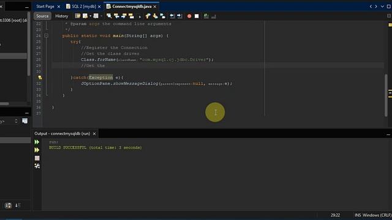
Task: Jump to Previous Bookmark icon
Action: click(148, 16)
